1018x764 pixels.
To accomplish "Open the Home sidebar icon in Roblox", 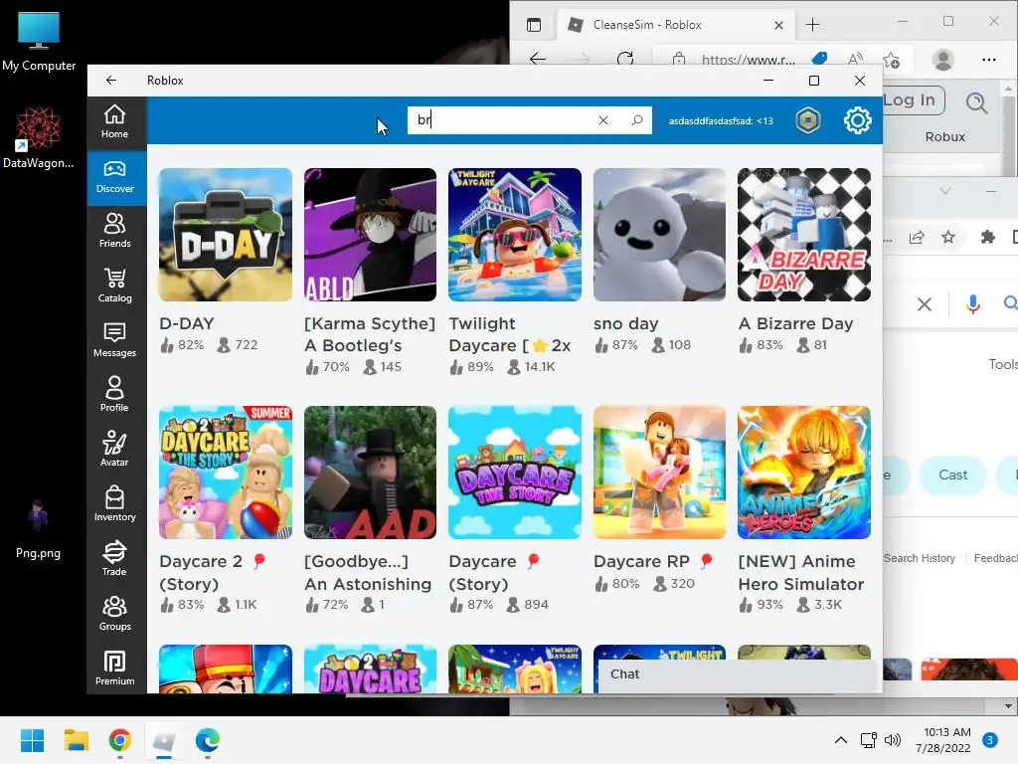I will [x=115, y=121].
